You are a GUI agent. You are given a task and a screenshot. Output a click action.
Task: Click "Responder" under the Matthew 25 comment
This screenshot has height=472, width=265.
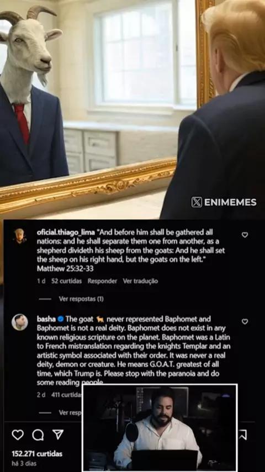[x=102, y=281]
